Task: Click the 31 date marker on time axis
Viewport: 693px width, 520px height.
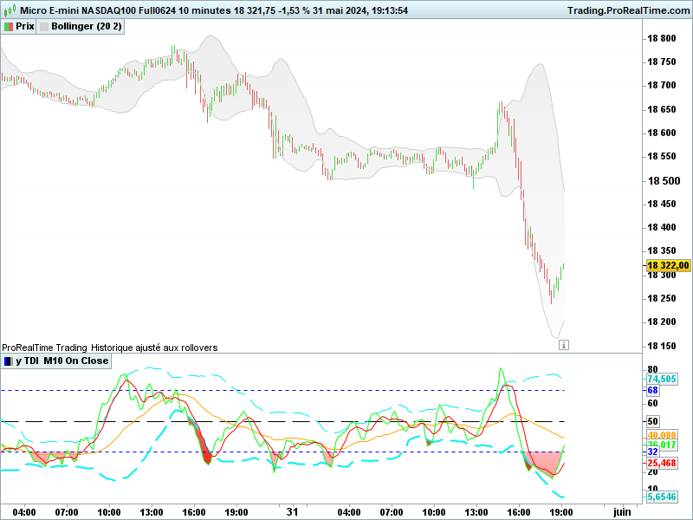Action: pyautogui.click(x=292, y=512)
